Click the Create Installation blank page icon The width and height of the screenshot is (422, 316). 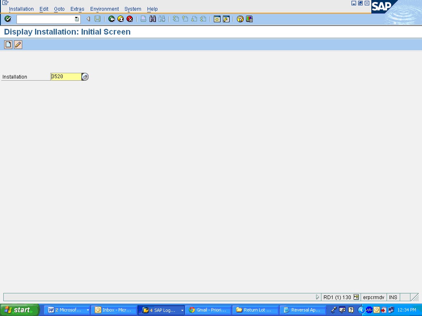[8, 44]
